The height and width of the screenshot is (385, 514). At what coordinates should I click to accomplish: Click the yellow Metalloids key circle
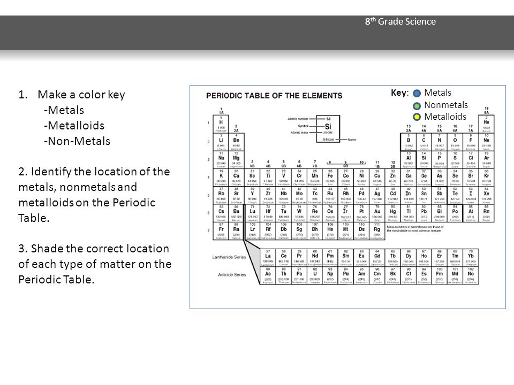coord(417,117)
